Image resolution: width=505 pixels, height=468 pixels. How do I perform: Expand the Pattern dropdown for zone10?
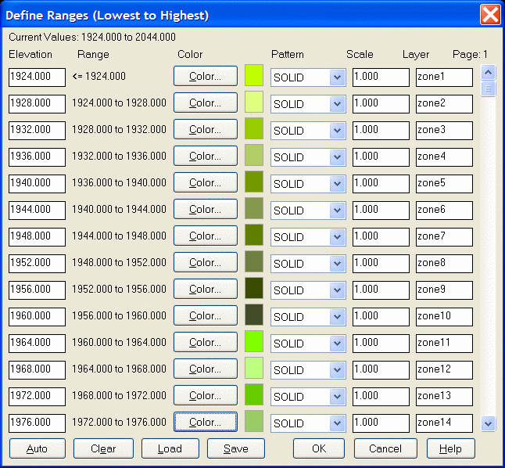[337, 317]
